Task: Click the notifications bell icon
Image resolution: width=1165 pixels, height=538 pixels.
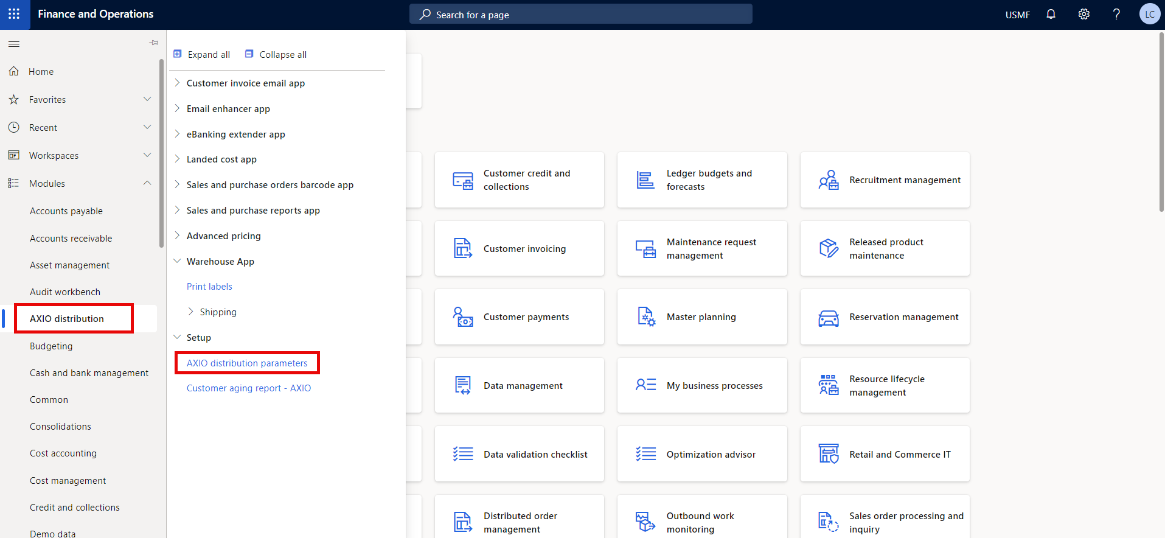Action: click(1051, 14)
